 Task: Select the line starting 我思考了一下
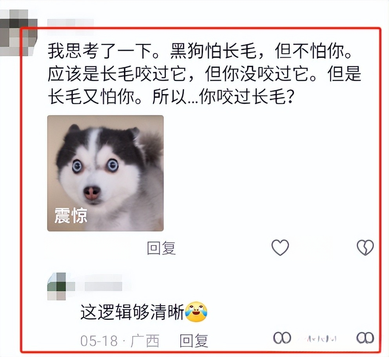click(200, 51)
